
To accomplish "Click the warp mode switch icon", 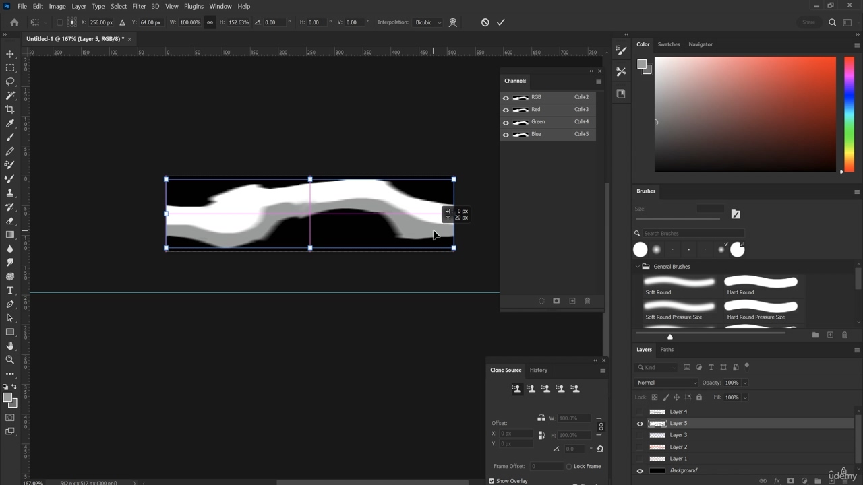I will click(453, 22).
